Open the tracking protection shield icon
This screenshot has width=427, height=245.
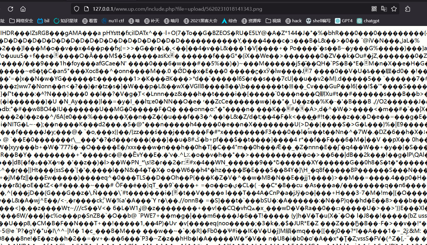tap(77, 9)
